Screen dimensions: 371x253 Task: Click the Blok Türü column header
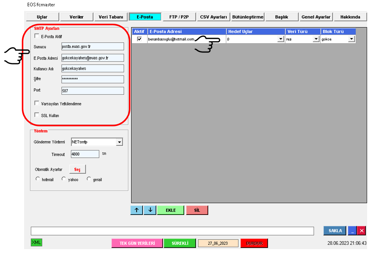tap(338, 31)
